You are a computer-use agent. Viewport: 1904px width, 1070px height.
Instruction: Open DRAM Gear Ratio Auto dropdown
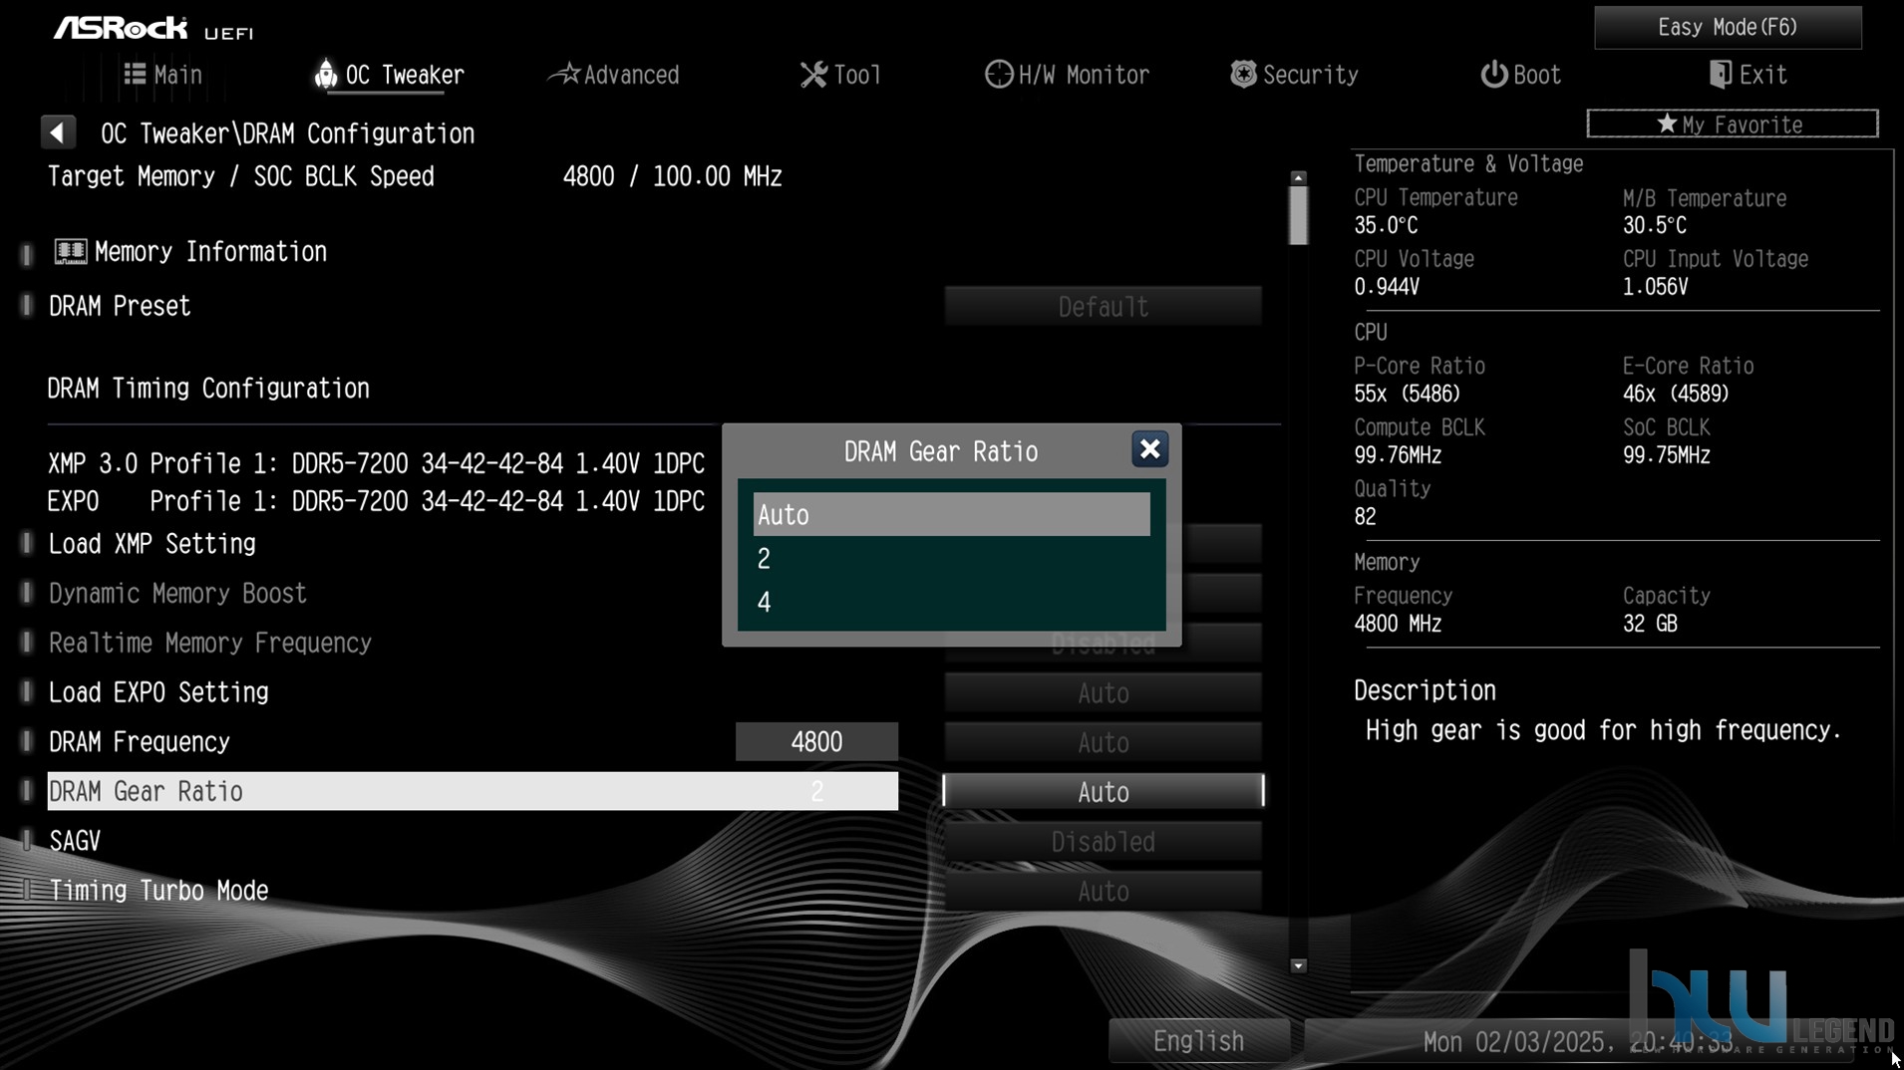[x=1103, y=791]
